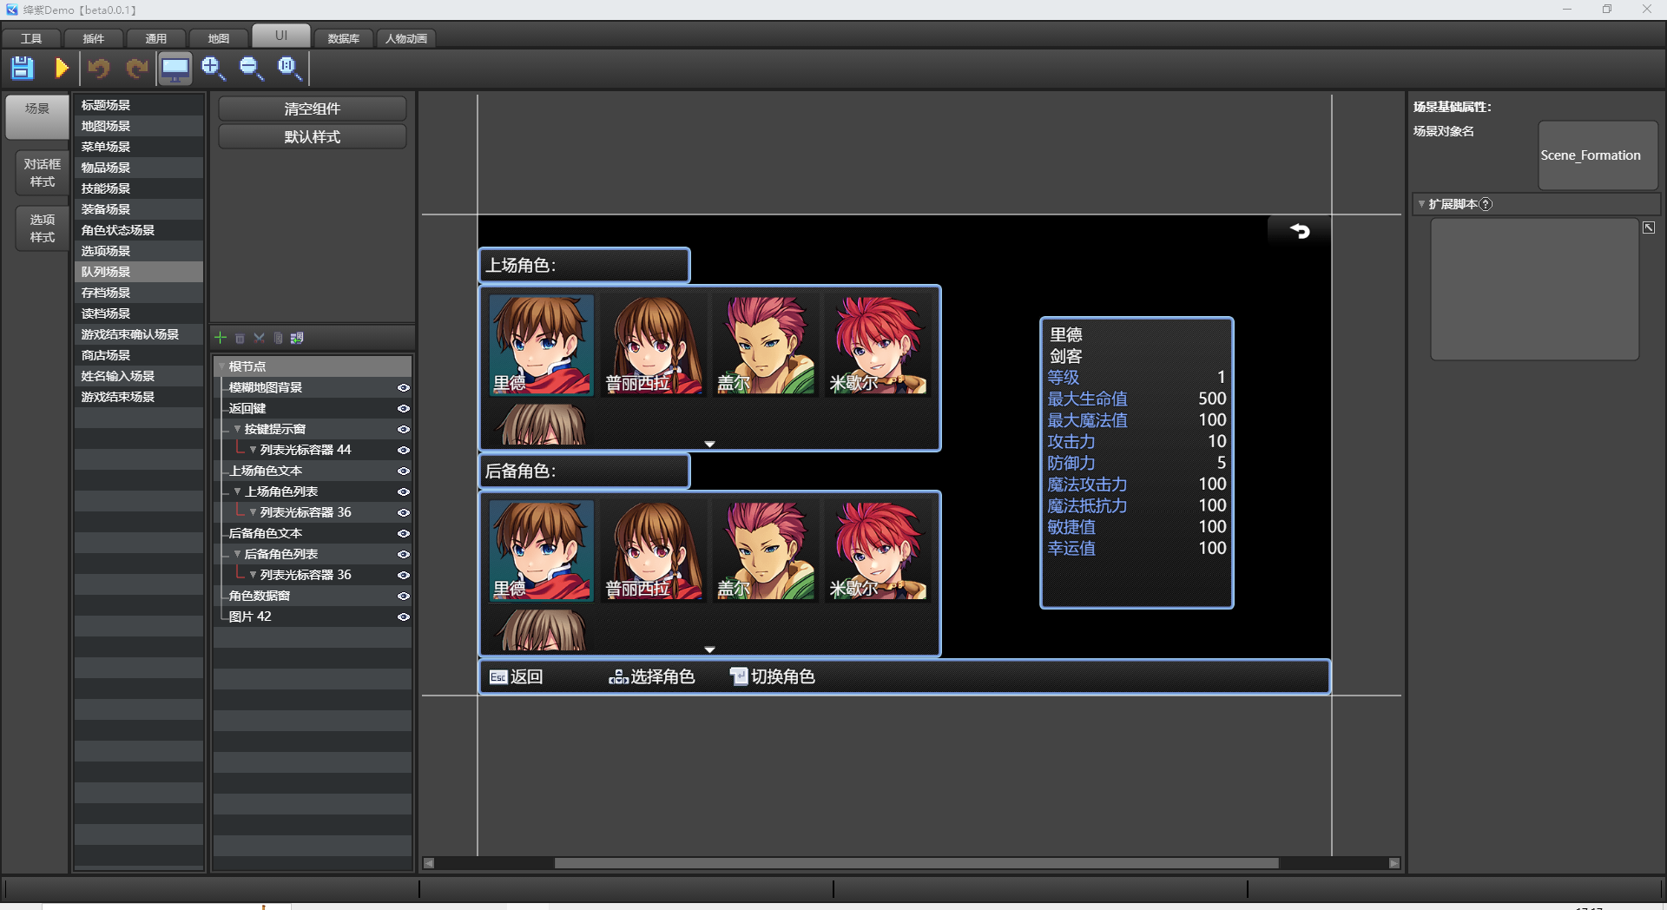Click the help question mark beside 扩展脚本
1667x910 pixels.
point(1486,204)
